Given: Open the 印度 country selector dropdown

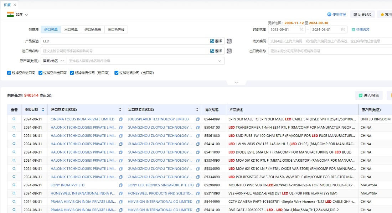Looking at the screenshot, I should (17, 15).
